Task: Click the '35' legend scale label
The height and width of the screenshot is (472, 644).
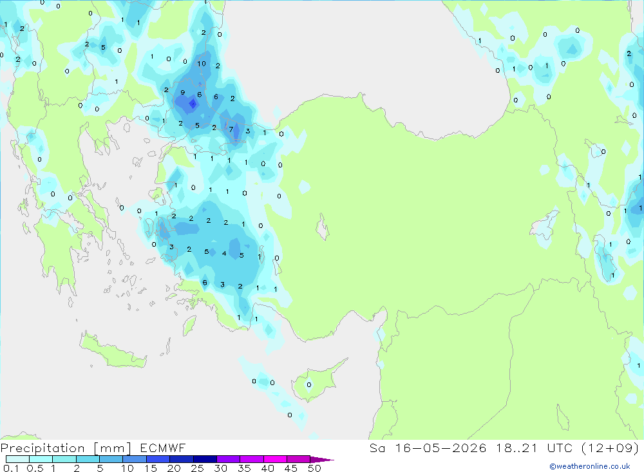Action: [x=244, y=468]
